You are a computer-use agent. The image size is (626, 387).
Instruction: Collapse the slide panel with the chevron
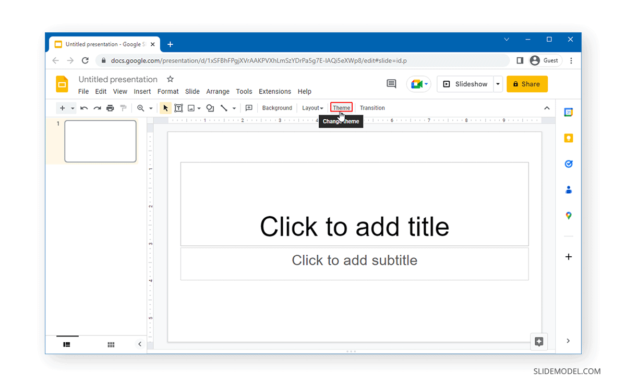pyautogui.click(x=139, y=344)
